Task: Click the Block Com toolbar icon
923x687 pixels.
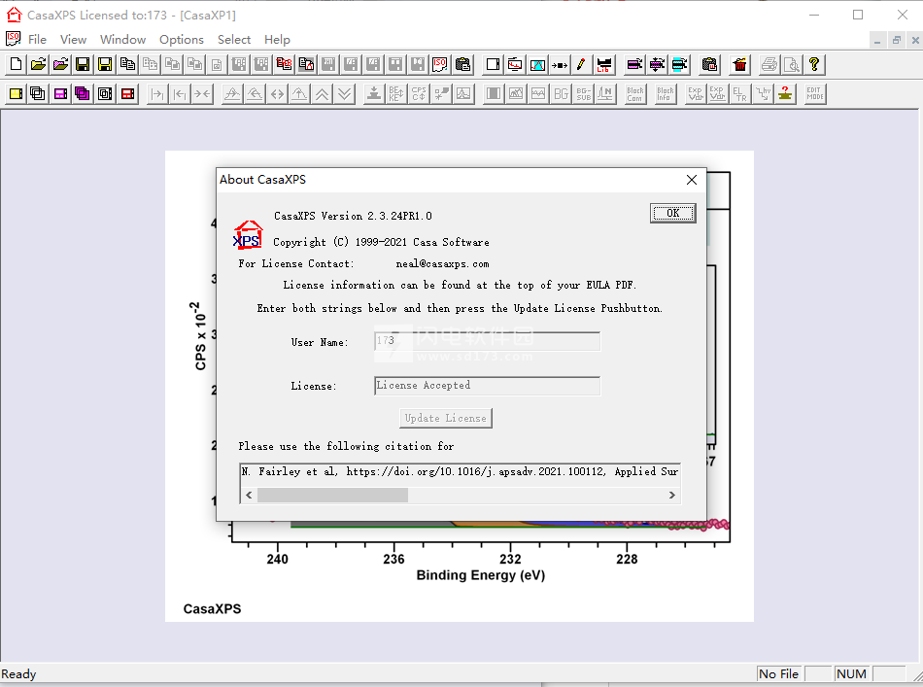Action: tap(634, 93)
